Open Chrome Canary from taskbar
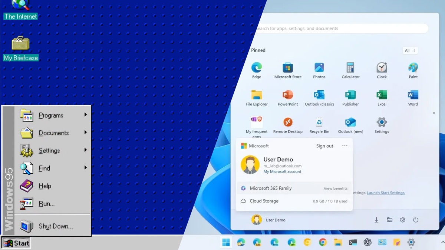The image size is (445, 250). click(307, 242)
